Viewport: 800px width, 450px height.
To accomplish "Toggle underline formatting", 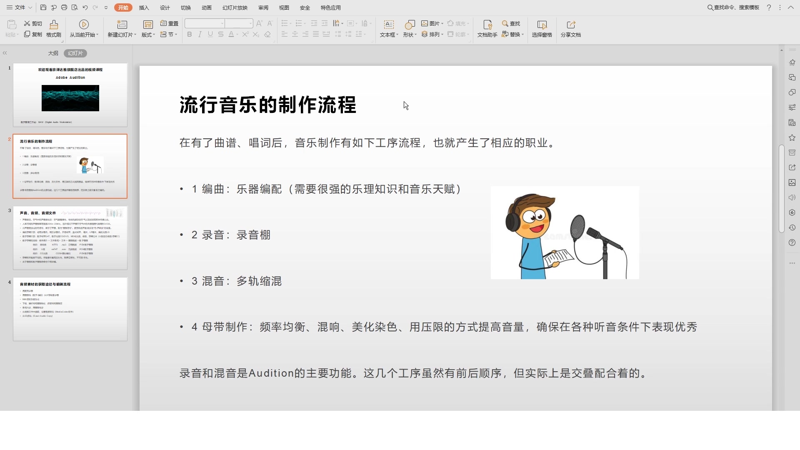I will click(x=210, y=35).
